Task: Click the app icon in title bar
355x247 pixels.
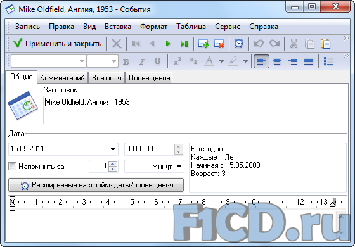Action: (10, 9)
